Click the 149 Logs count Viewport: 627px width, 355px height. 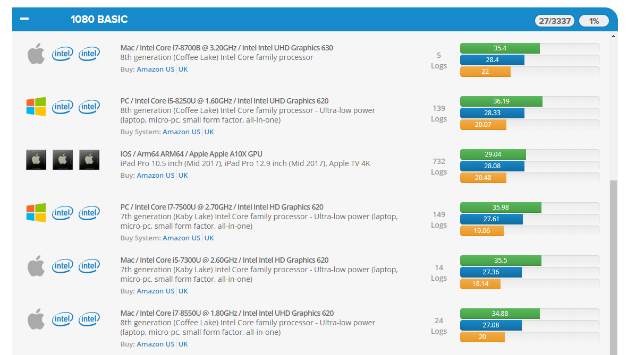click(x=439, y=220)
